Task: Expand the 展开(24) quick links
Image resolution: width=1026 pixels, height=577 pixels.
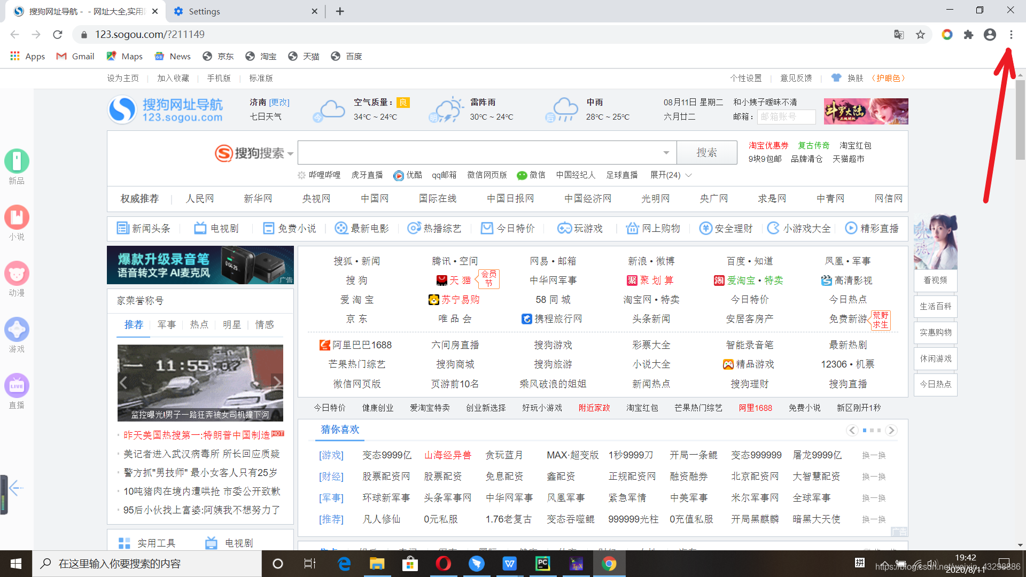Action: tap(671, 175)
